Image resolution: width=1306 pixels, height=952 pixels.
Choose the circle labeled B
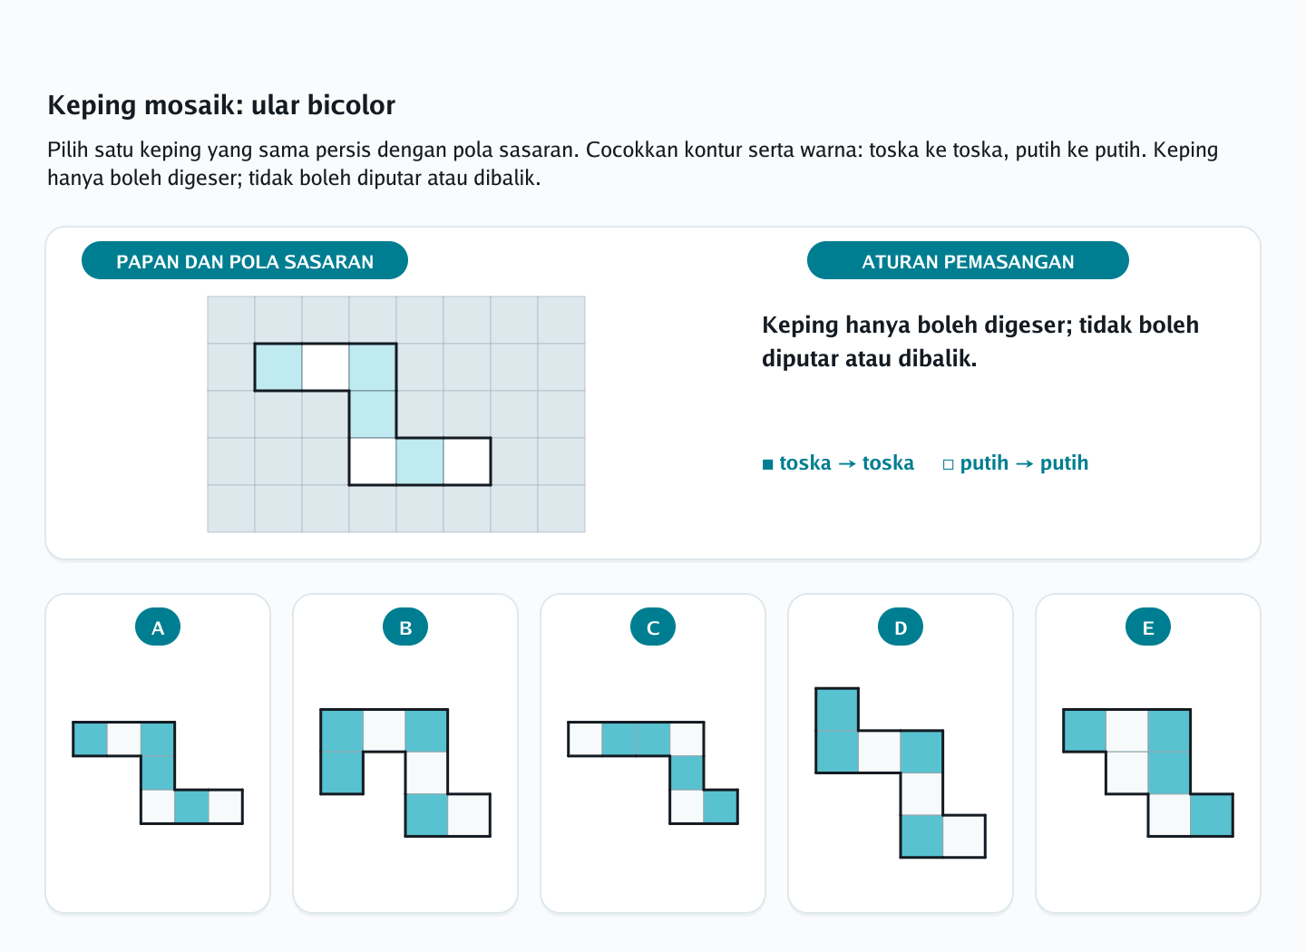pos(405,627)
